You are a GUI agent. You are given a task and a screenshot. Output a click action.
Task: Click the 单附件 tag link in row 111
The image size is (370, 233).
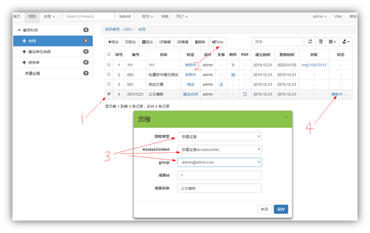pos(191,65)
